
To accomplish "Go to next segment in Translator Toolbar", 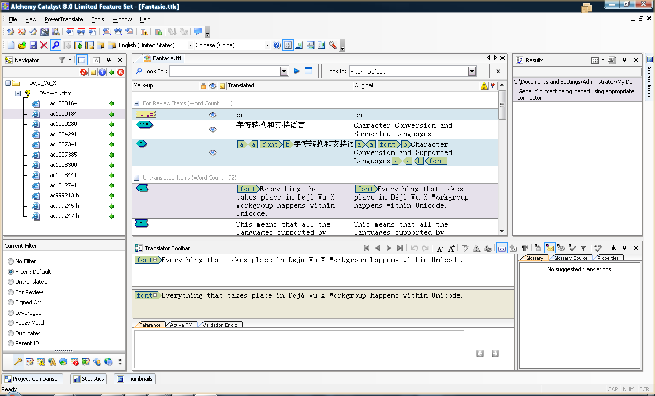I will coord(389,248).
